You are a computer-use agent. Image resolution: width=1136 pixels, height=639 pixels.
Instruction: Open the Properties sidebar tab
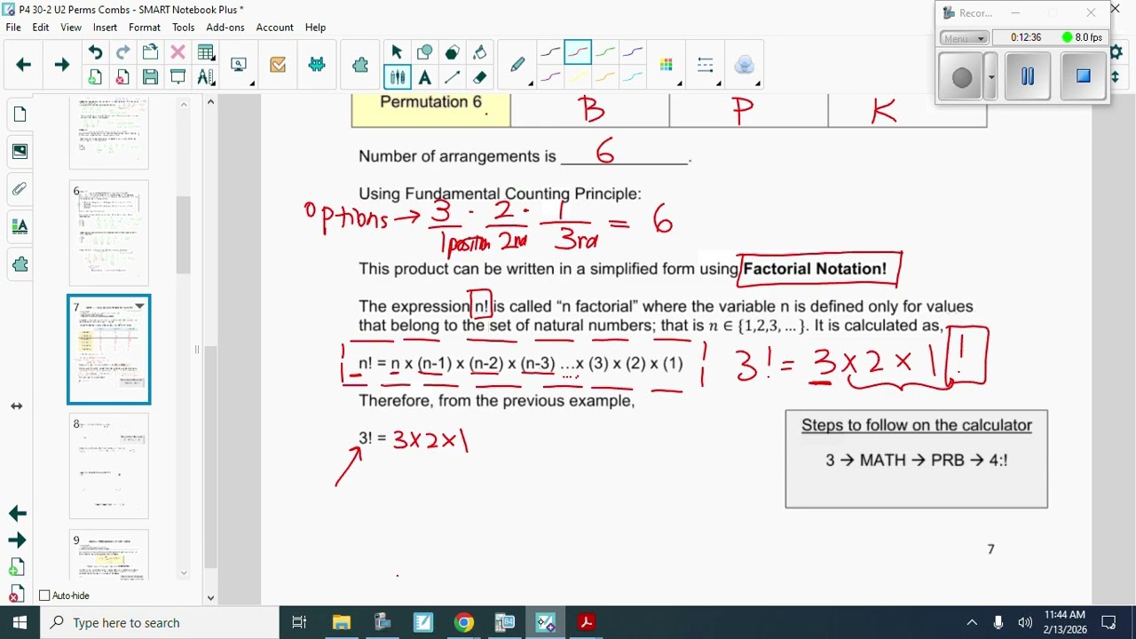20,226
